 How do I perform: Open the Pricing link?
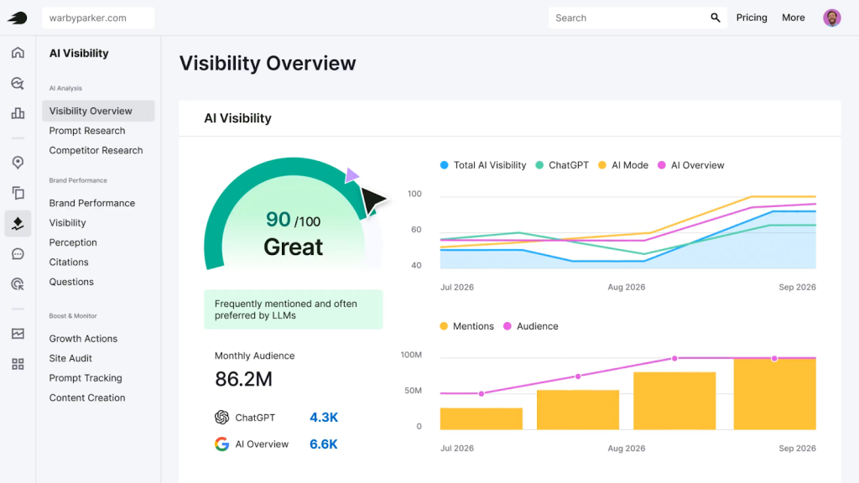coord(751,18)
